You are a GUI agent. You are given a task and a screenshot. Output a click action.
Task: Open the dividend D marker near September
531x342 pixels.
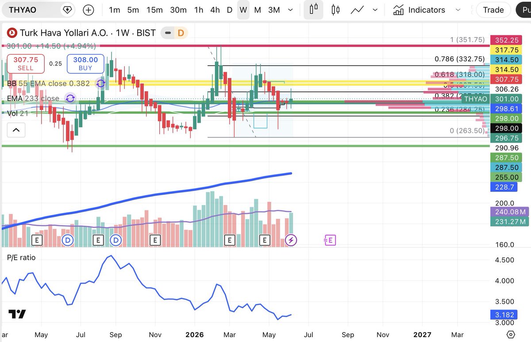coord(116,240)
